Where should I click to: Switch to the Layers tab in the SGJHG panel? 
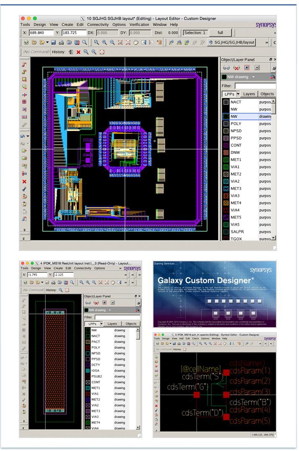249,94
